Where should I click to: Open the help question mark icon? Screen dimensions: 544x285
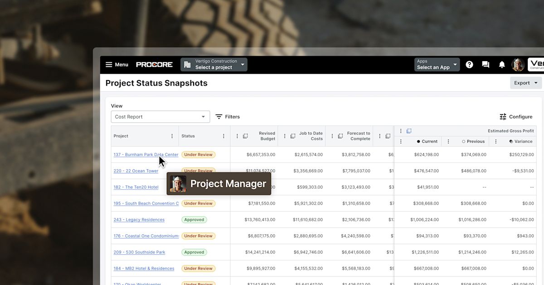tap(469, 65)
